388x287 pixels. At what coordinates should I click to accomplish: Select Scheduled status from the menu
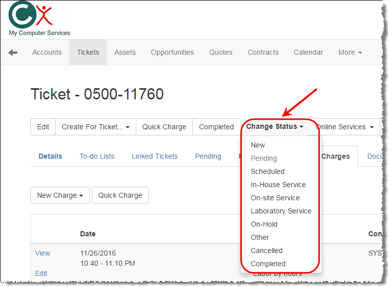click(x=267, y=171)
